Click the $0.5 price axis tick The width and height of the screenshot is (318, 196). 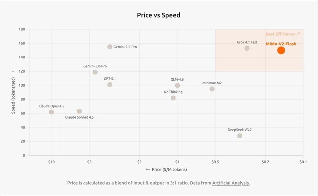(x=215, y=162)
